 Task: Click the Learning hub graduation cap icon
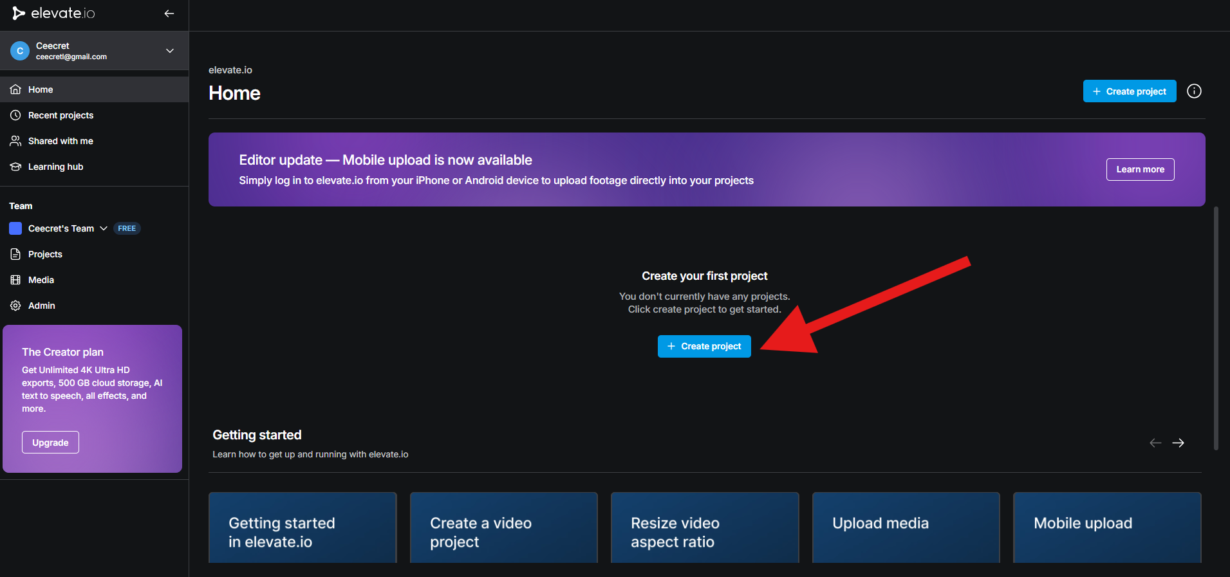click(x=15, y=167)
